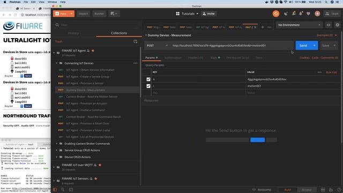This screenshot has width=343, height=193.
Task: Collapse the FIWARE IoT Agent collection
Action: (54, 53)
